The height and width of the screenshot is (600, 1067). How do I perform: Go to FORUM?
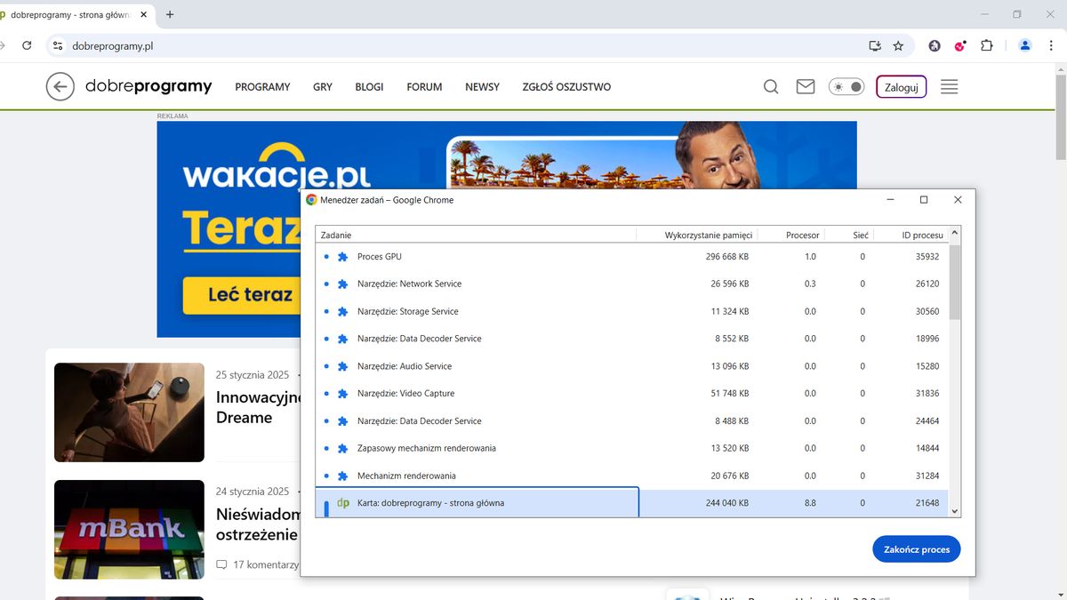(x=424, y=87)
